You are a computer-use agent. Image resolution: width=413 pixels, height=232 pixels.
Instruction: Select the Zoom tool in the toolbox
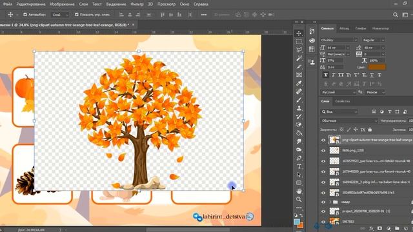tap(299, 199)
